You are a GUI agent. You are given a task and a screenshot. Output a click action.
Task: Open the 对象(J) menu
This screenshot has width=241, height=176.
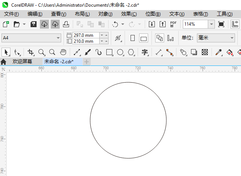tap(106, 14)
